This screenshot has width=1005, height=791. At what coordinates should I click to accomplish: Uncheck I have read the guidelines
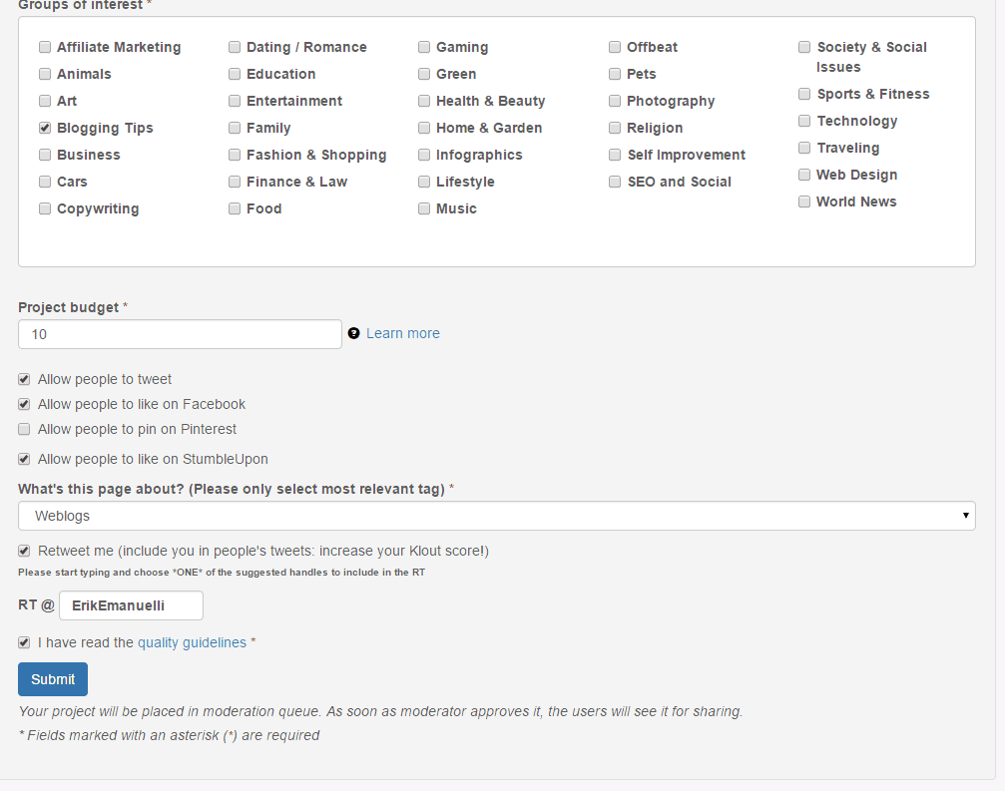[25, 642]
